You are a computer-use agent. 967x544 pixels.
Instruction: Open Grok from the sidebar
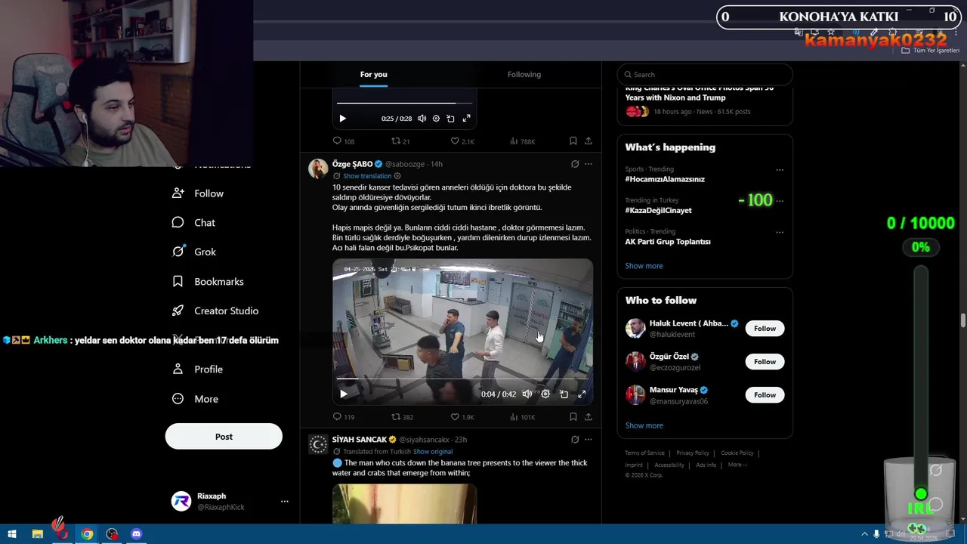pyautogui.click(x=194, y=252)
